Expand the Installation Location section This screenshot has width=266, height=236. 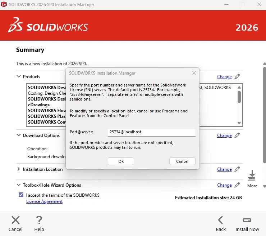click(x=19, y=169)
